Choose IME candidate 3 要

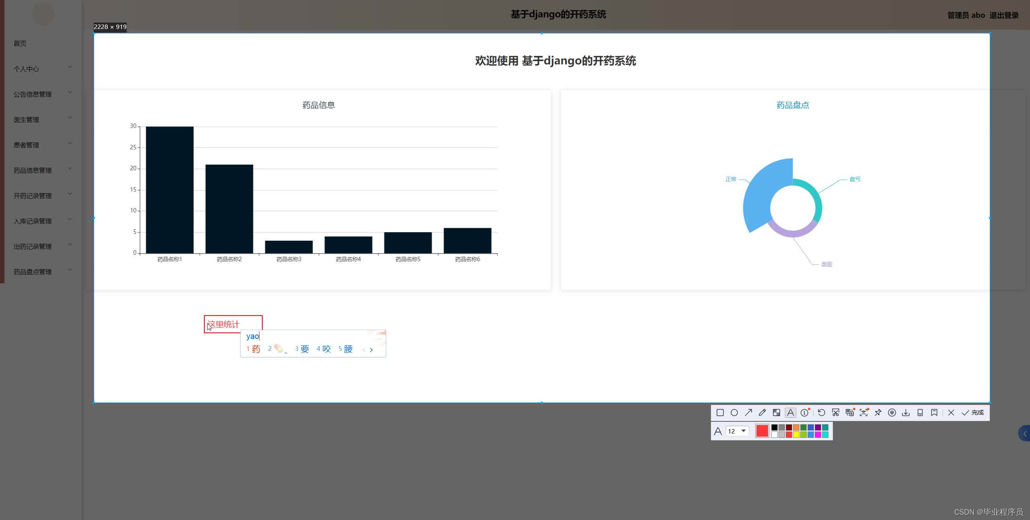(302, 349)
